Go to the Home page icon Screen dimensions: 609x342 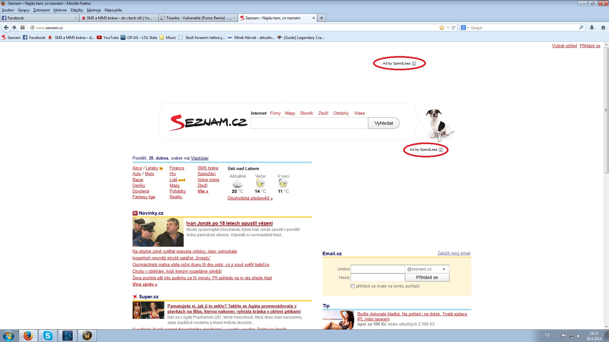603,28
